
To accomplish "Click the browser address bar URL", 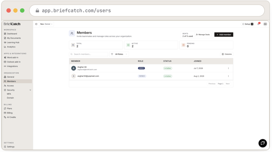I will point(76,11).
